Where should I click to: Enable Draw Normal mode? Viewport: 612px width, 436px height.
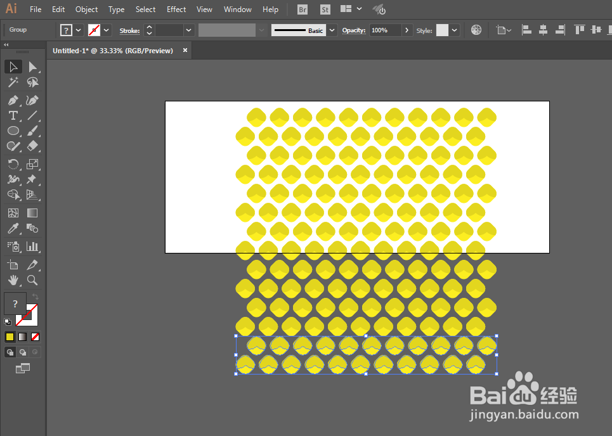tap(10, 352)
